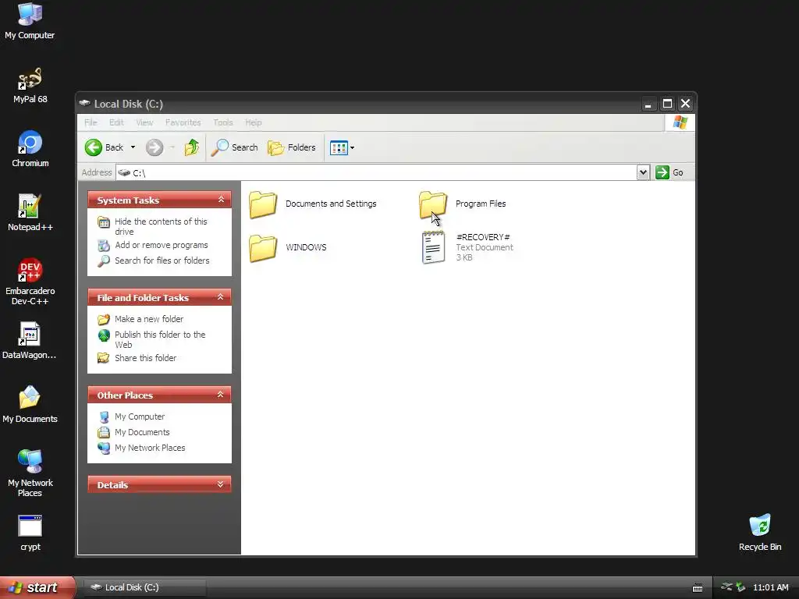Click the 11:01 AM taskbar clock
Screen dimensions: 799x599
pyautogui.click(x=770, y=588)
